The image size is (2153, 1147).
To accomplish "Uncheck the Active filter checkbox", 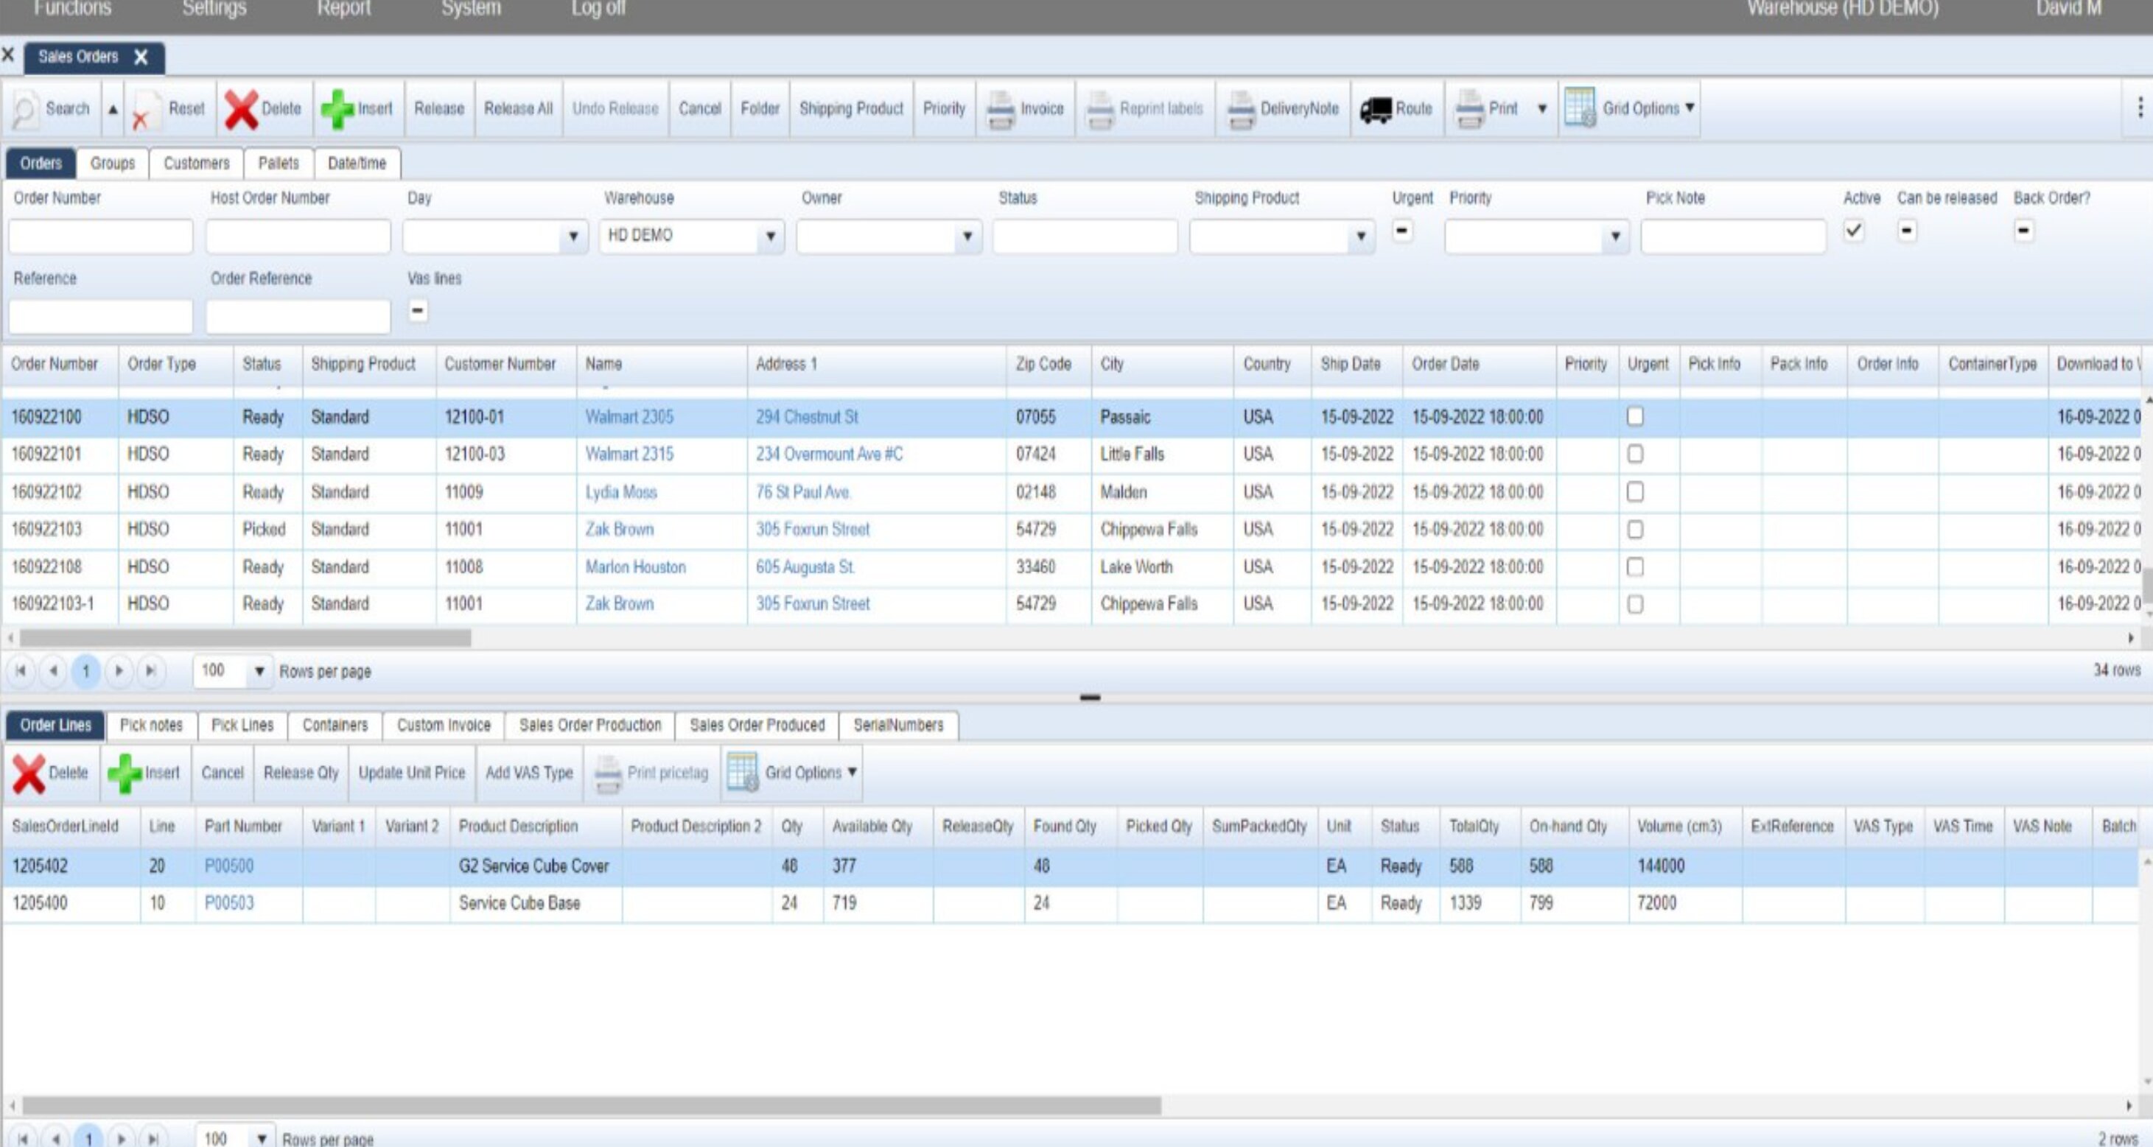I will pyautogui.click(x=1853, y=231).
